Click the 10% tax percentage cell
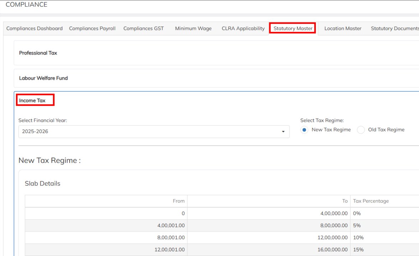The height and width of the screenshot is (256, 419). click(385, 238)
